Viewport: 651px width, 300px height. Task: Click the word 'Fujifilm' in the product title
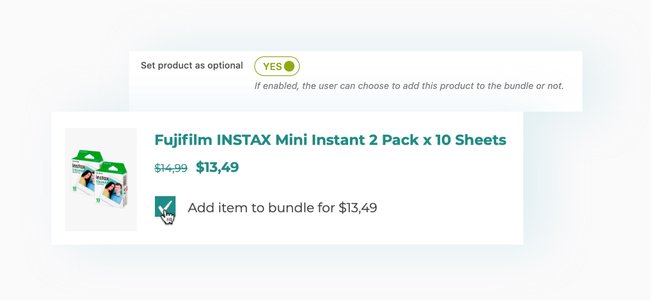point(183,140)
